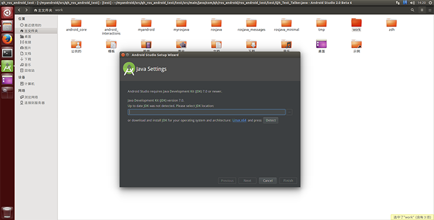Click the Finish button in wizard

click(x=288, y=181)
